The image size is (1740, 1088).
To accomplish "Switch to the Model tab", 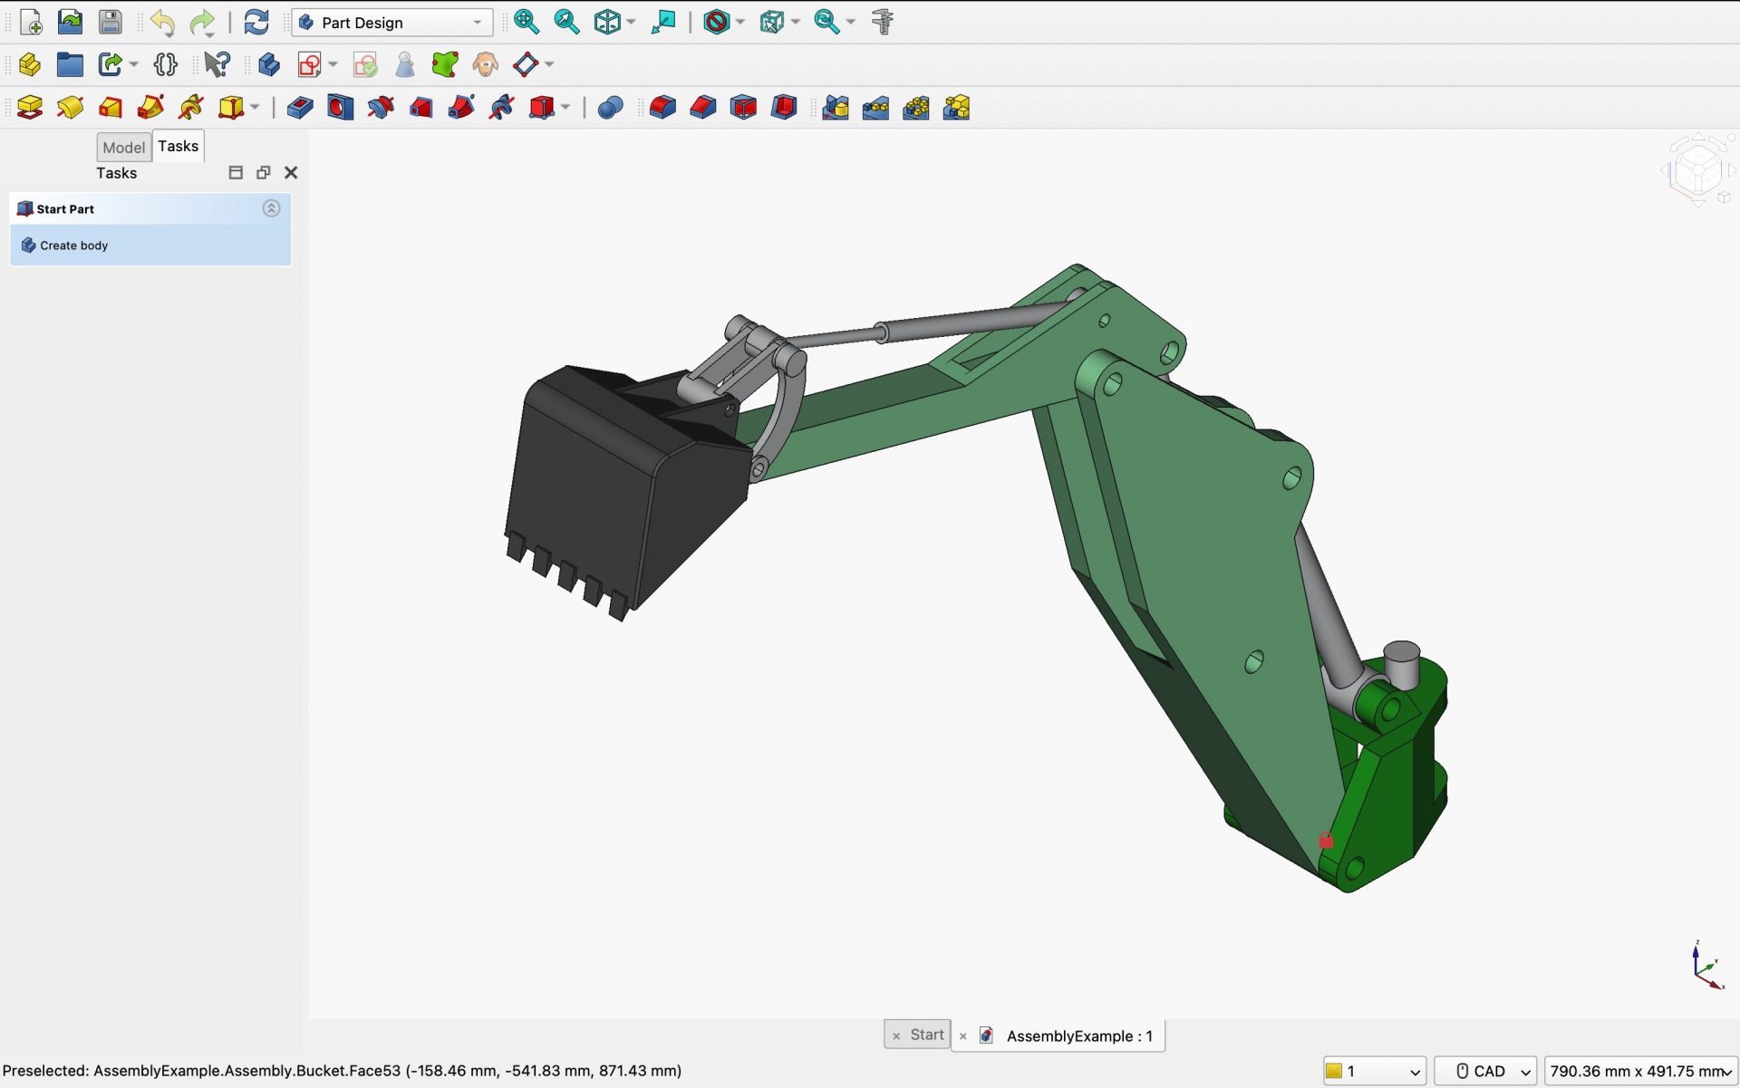I will coord(123,147).
